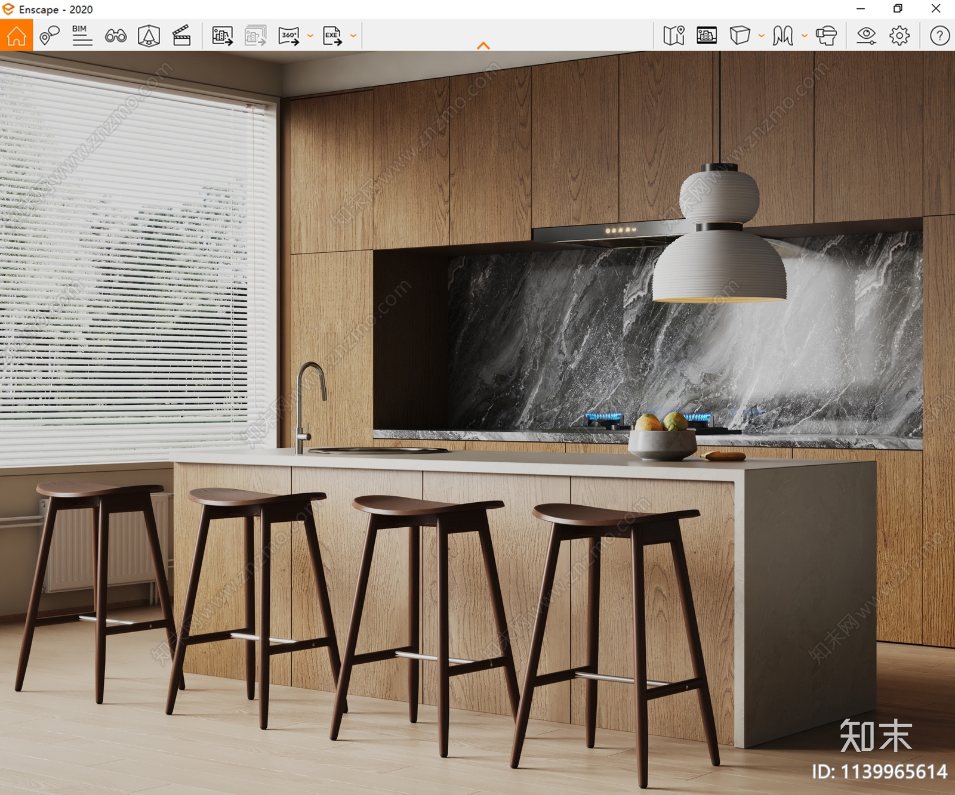Open visual settings eye icon

pos(866,36)
